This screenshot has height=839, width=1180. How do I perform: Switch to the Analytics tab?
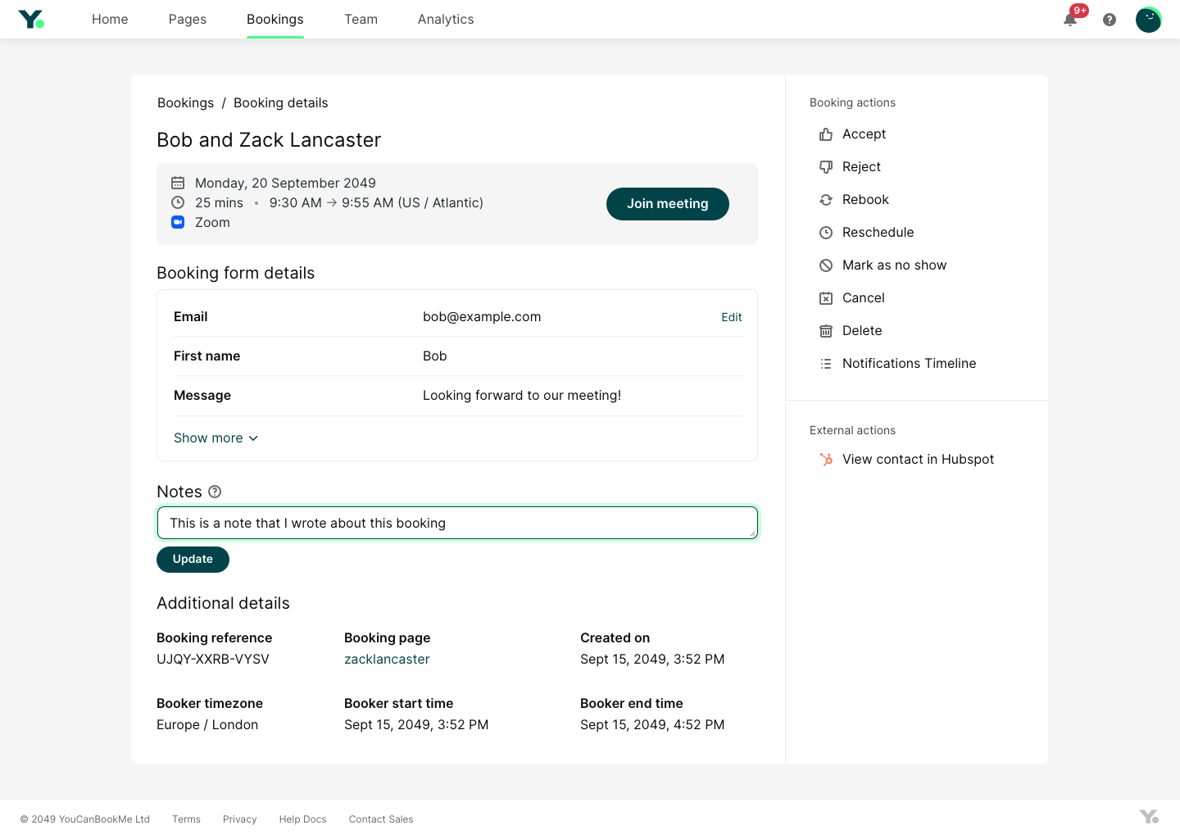tap(446, 20)
